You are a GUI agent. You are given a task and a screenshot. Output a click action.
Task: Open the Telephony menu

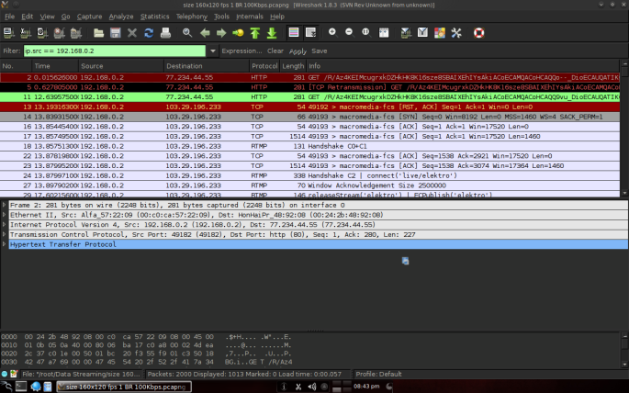(x=191, y=17)
